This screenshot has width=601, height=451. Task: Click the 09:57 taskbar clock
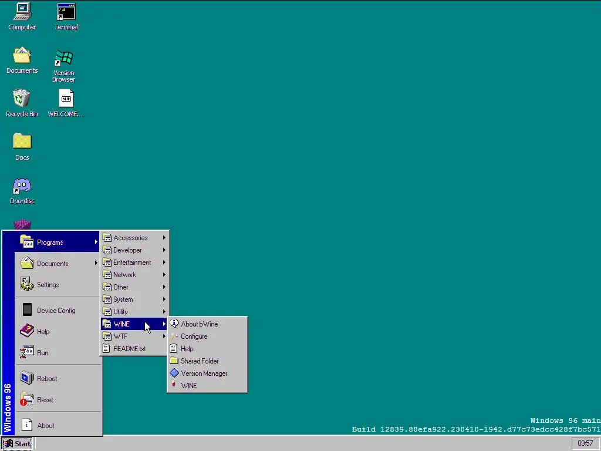[x=585, y=443]
